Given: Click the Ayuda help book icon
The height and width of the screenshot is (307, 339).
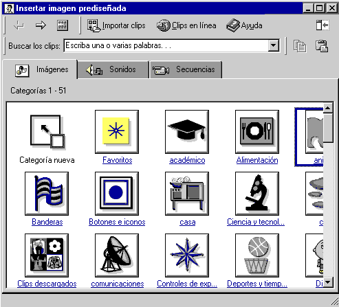Looking at the screenshot, I should [x=233, y=25].
